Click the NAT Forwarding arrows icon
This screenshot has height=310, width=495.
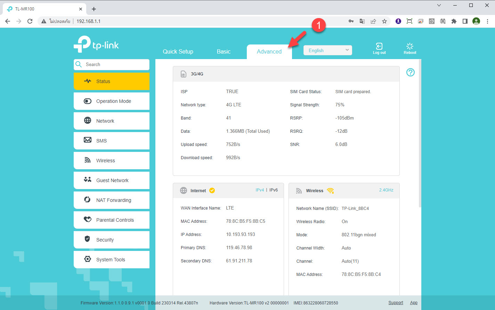click(88, 199)
